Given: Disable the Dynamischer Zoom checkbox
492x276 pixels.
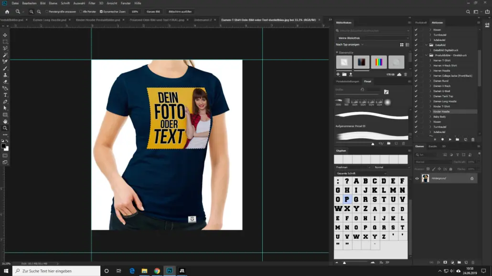Looking at the screenshot, I should pyautogui.click(x=101, y=11).
